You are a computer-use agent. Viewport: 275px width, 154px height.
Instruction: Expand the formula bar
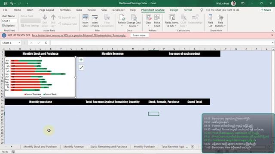click(x=272, y=43)
